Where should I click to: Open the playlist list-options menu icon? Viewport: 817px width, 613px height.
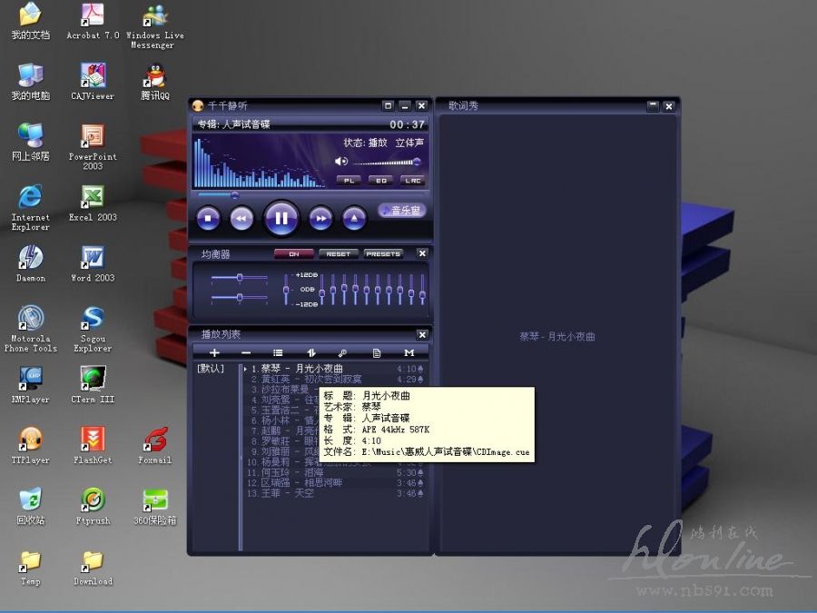278,352
